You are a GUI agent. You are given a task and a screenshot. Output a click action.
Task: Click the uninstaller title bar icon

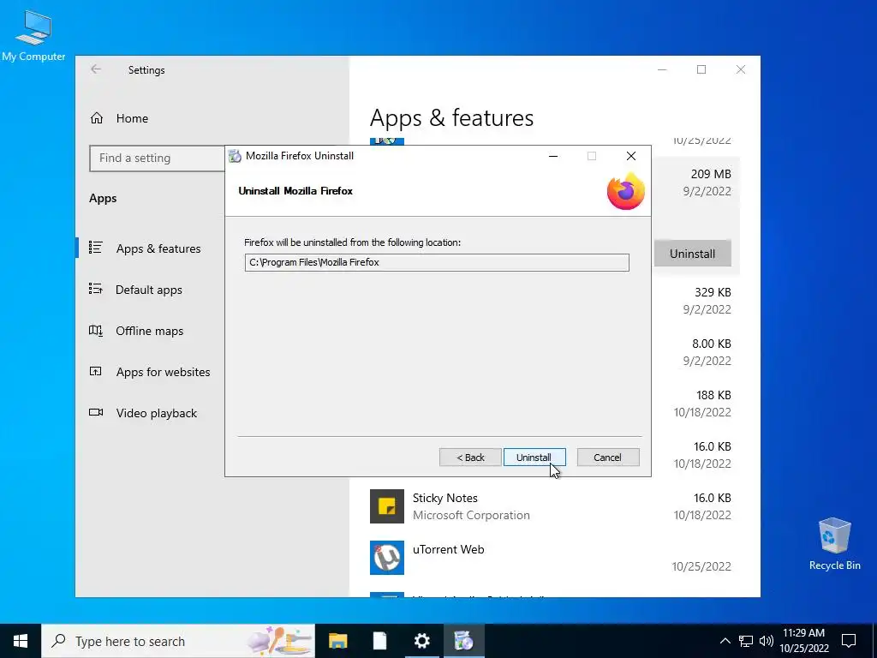pos(235,156)
